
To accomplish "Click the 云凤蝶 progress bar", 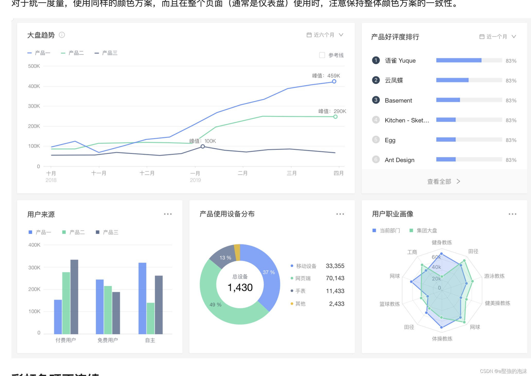I will tap(469, 80).
